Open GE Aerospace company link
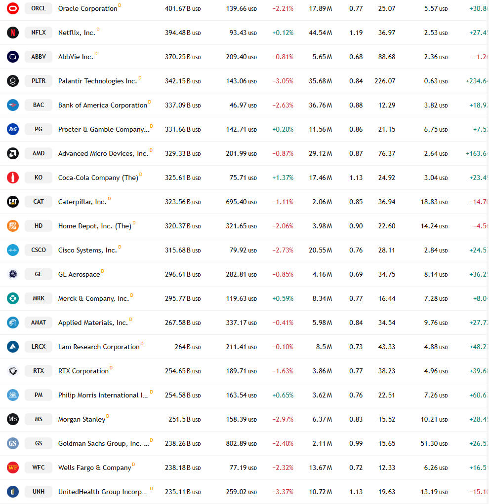The height and width of the screenshot is (504, 489). [x=79, y=274]
